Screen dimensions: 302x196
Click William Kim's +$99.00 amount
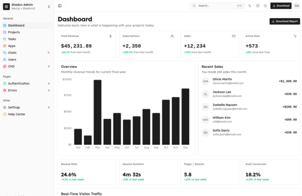pos(290,120)
